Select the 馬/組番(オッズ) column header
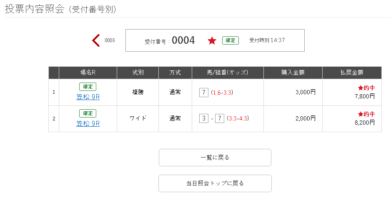The width and height of the screenshot is (391, 198). (x=228, y=73)
